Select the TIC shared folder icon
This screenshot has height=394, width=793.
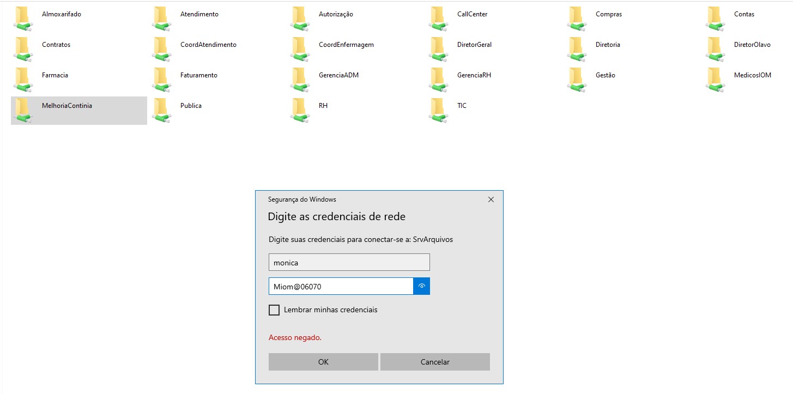(439, 110)
